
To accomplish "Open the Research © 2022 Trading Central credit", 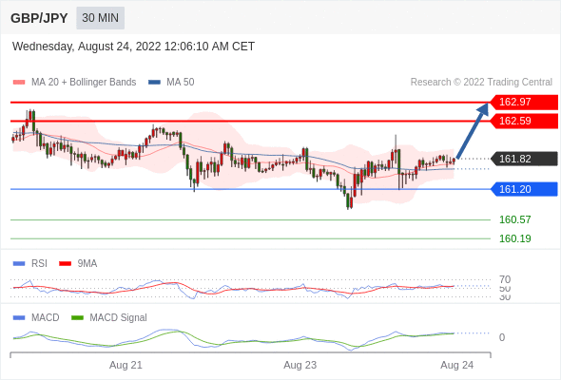I will pyautogui.click(x=481, y=83).
